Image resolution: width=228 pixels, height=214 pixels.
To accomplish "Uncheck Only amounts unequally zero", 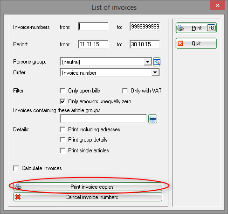I will click(x=62, y=101).
